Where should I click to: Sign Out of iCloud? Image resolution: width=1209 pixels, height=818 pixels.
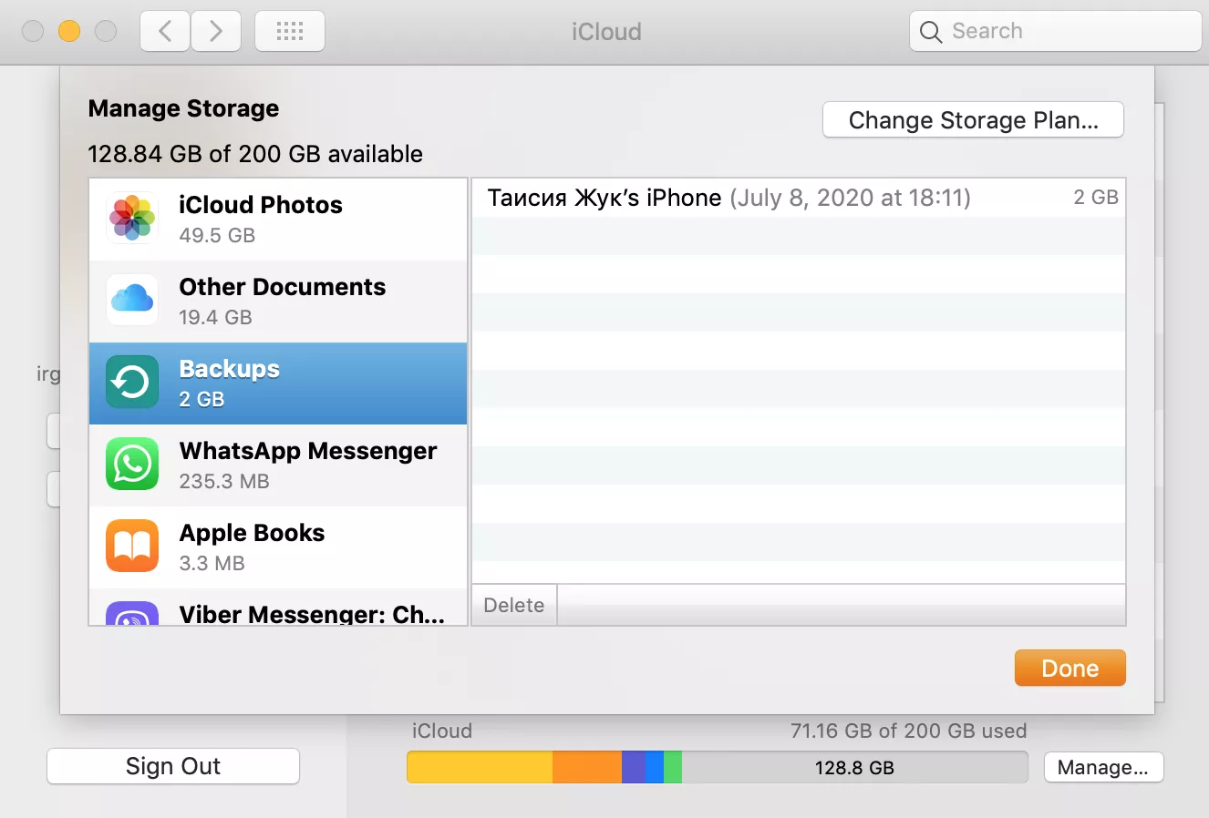173,766
